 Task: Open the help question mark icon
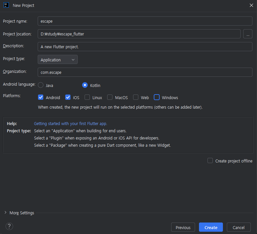coord(9,226)
